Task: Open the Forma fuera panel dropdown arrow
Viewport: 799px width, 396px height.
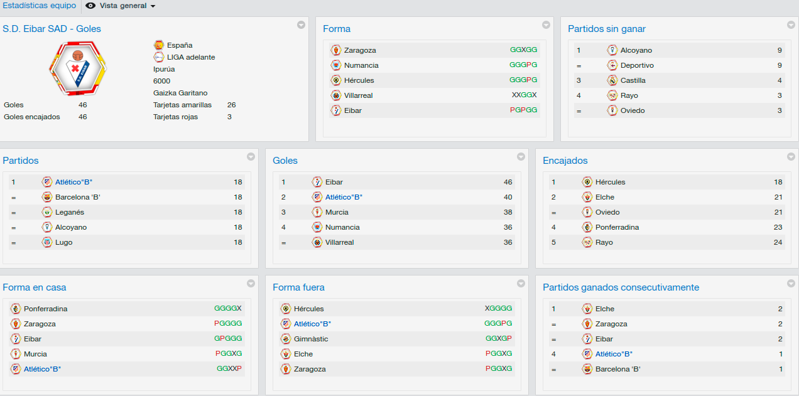Action: [521, 284]
